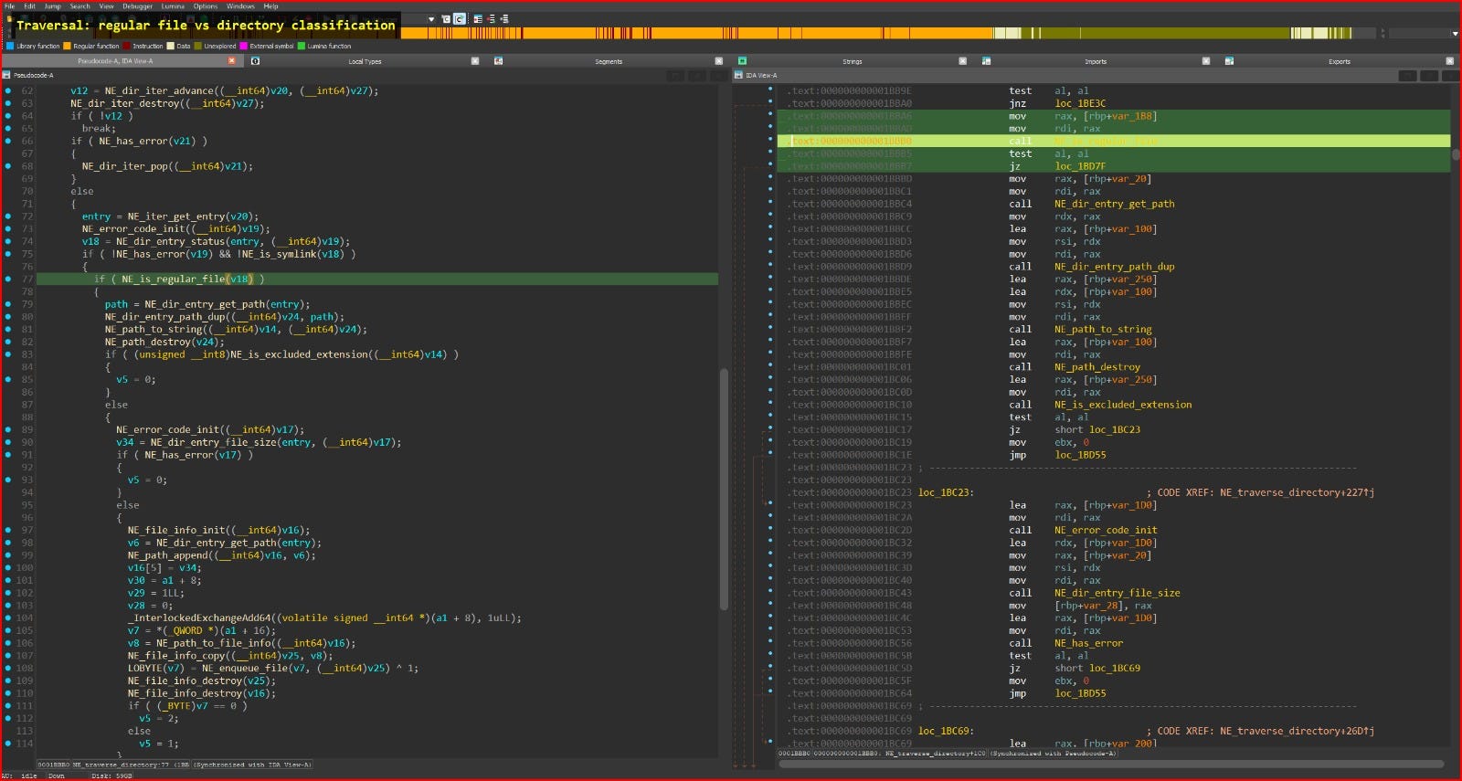This screenshot has width=1462, height=781.
Task: Click NE_dir_entry_get_path call in disassembly
Action: [1115, 204]
